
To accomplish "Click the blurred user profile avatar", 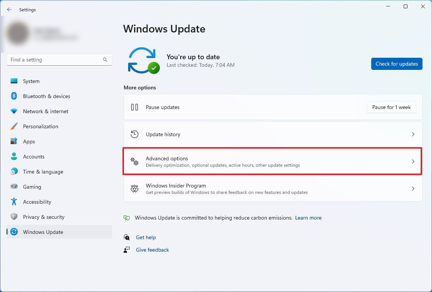I will 18,33.
